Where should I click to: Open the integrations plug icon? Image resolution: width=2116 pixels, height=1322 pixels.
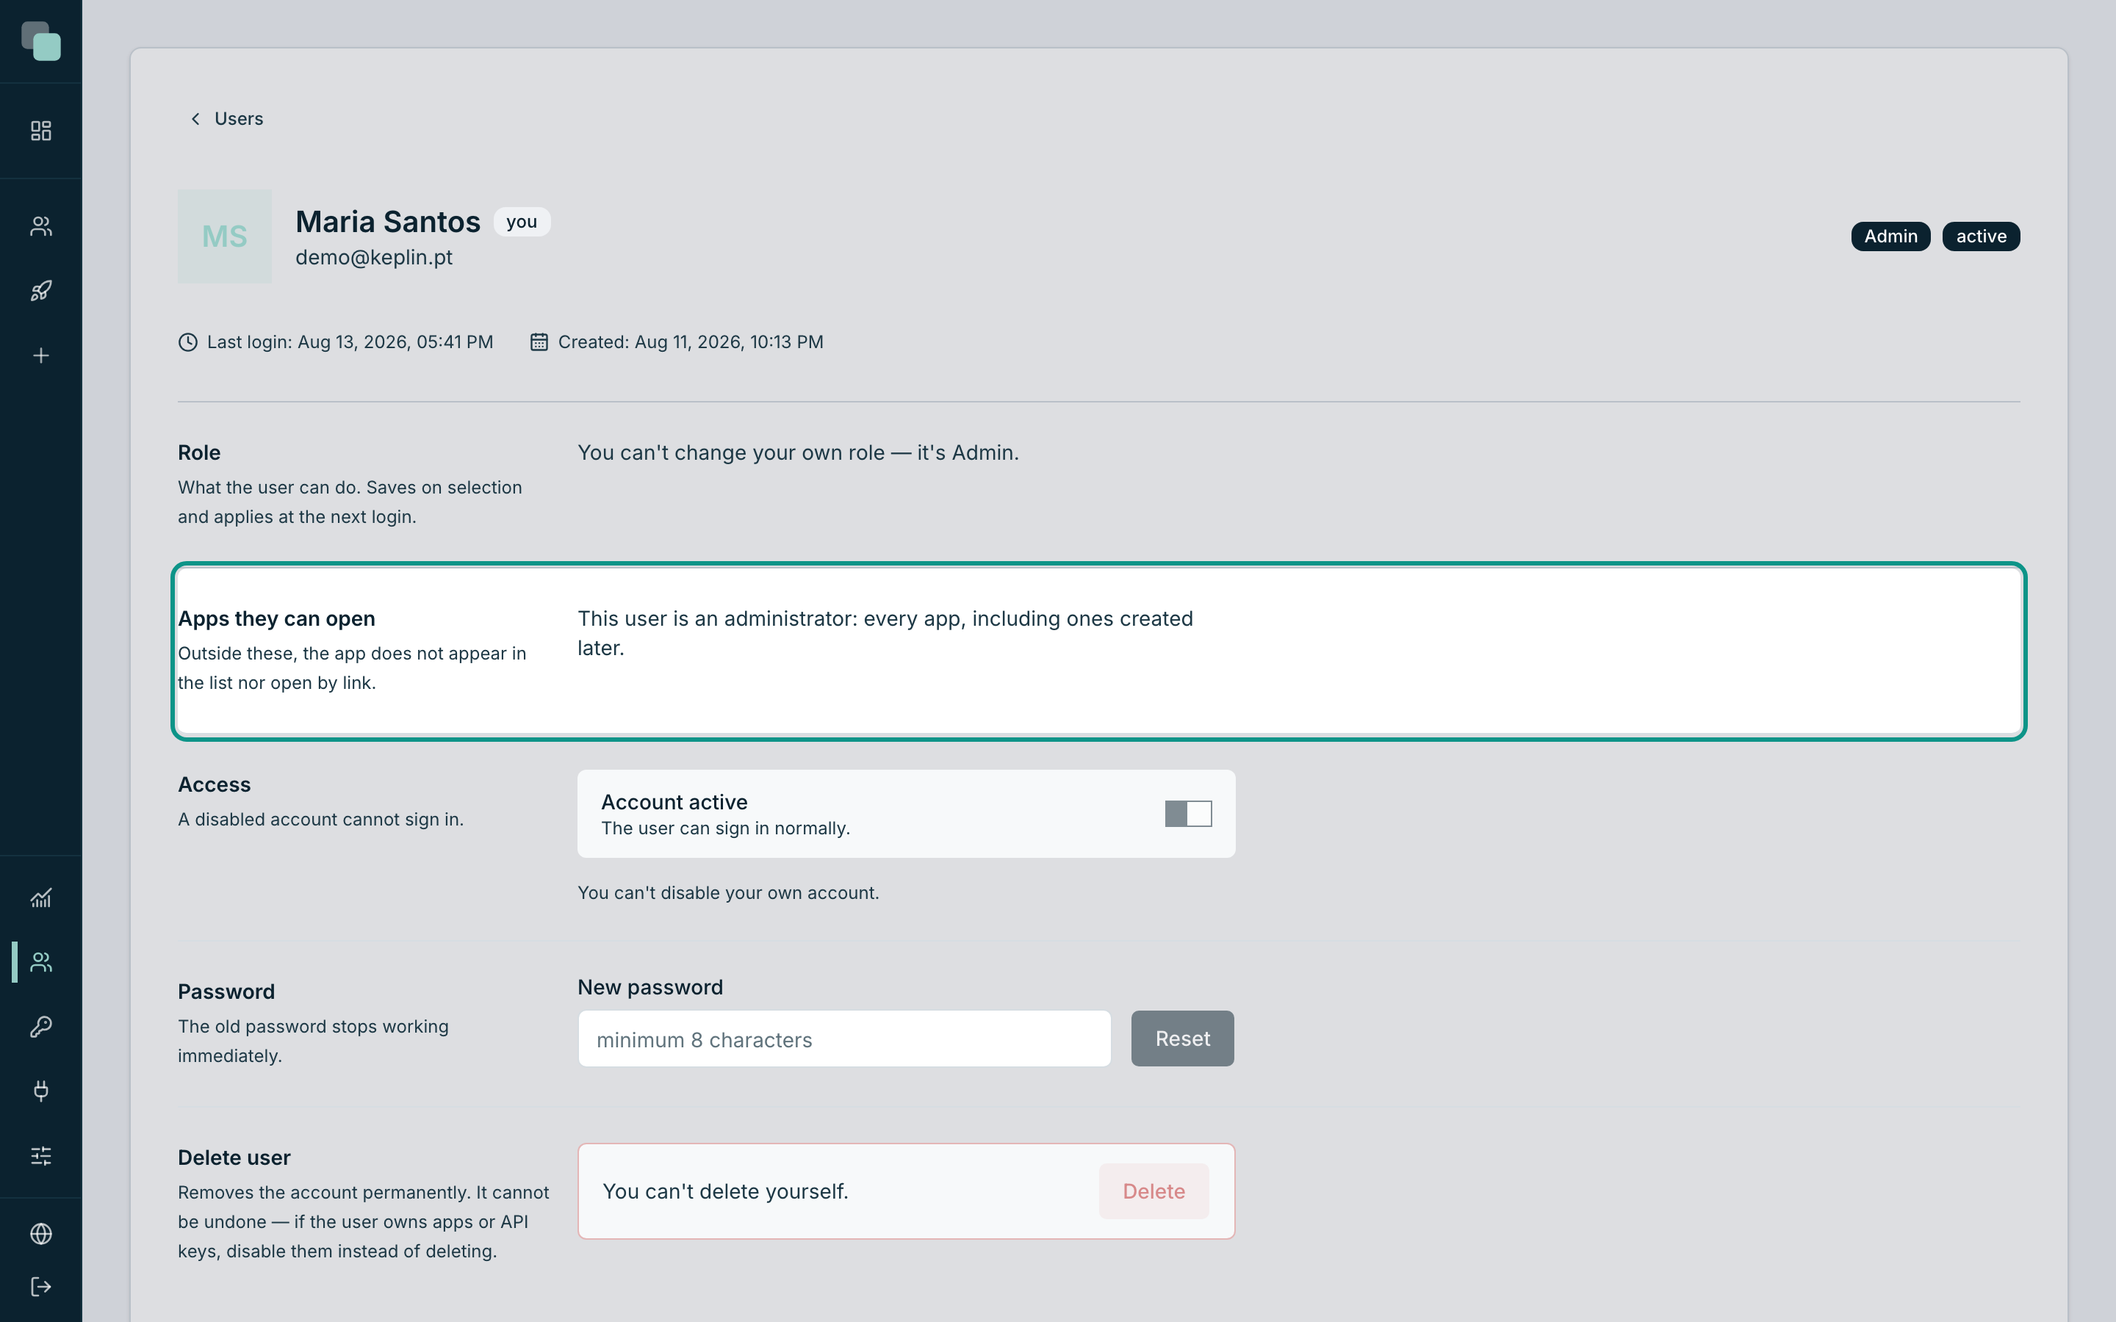tap(41, 1091)
